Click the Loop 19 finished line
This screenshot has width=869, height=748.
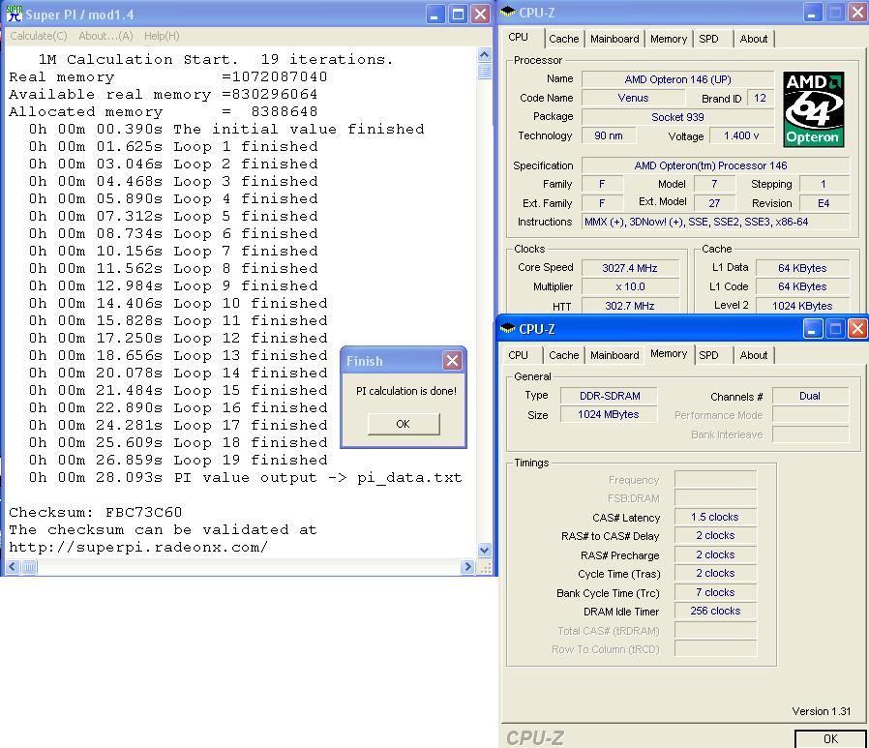(x=178, y=460)
